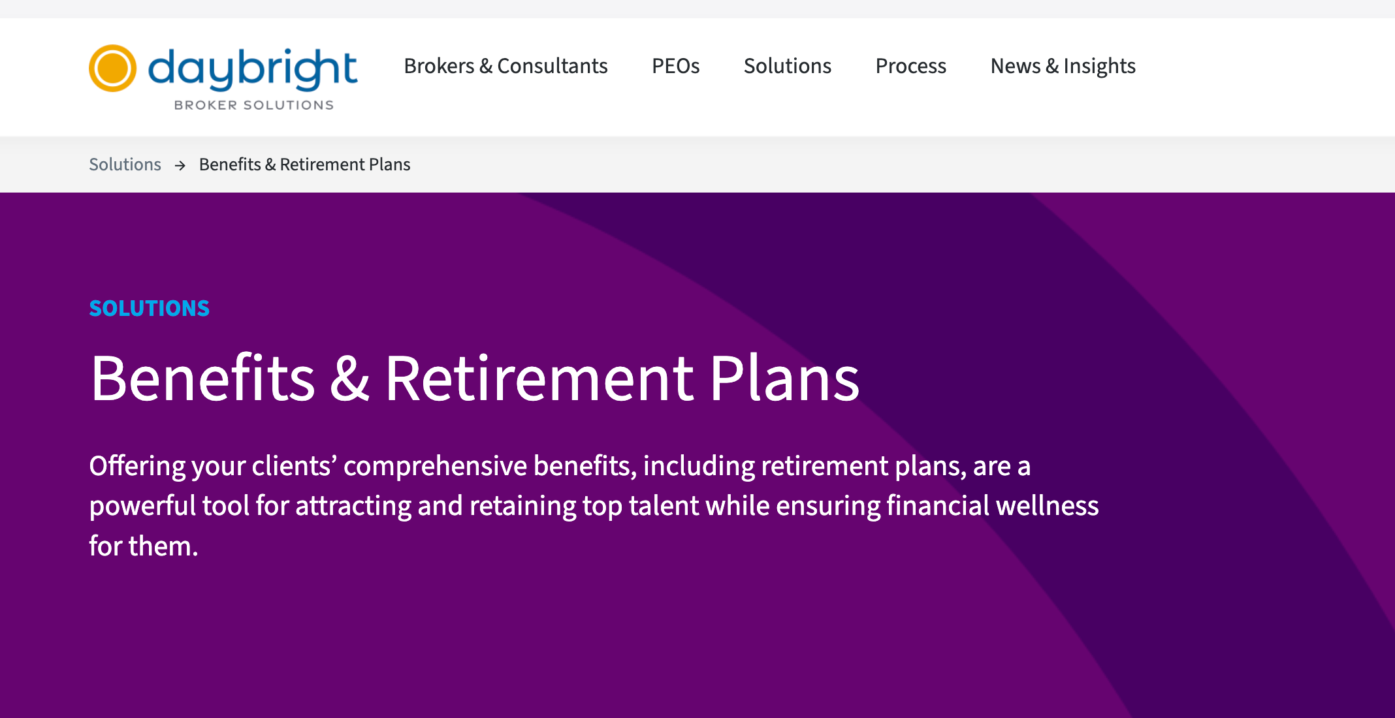Click the daybright wordmark
The width and height of the screenshot is (1395, 718).
click(253, 69)
